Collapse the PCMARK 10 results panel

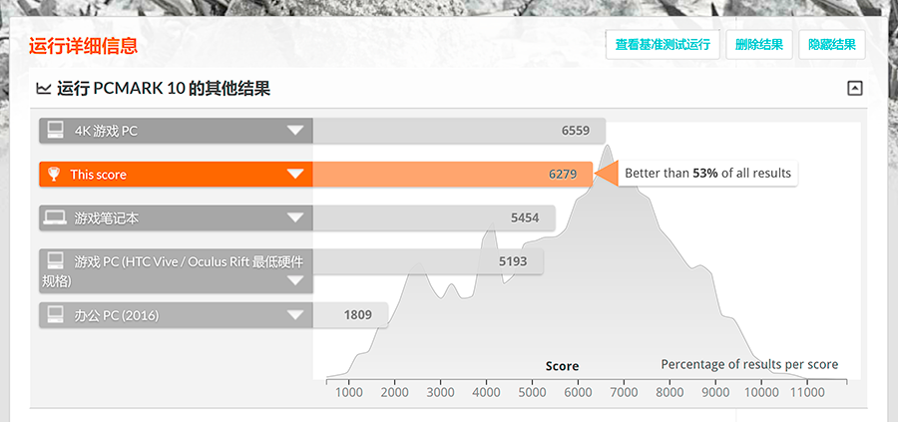[x=854, y=88]
